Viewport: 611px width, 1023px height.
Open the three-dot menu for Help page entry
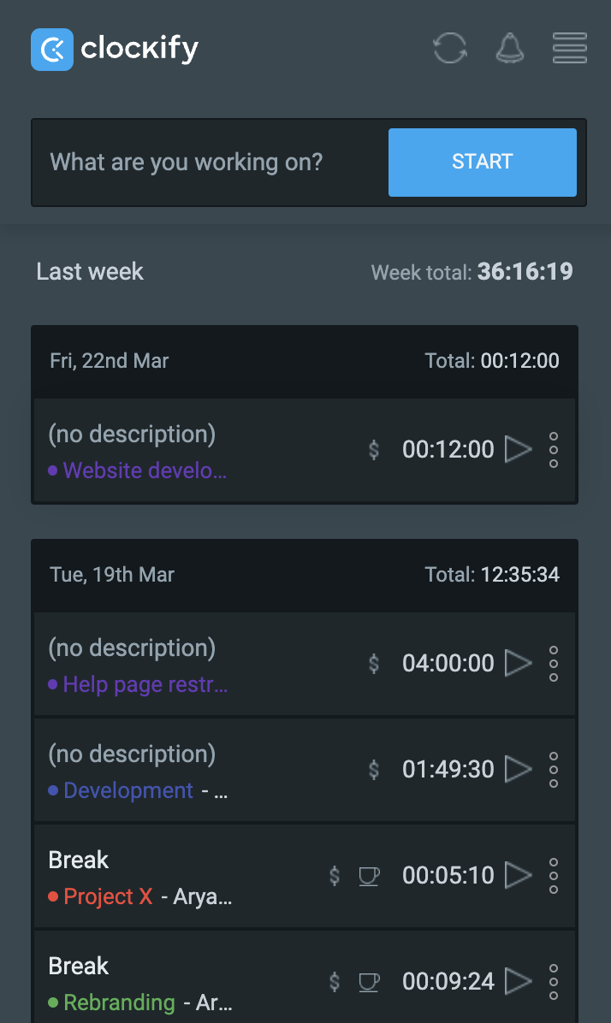click(x=554, y=664)
